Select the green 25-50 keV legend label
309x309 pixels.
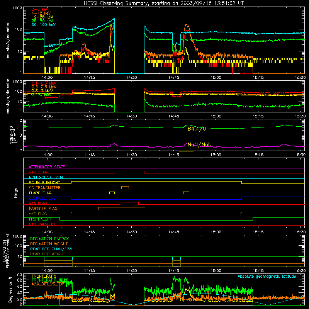coord(42,21)
